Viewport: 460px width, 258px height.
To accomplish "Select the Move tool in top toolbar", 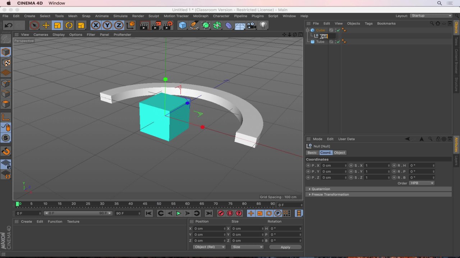I will tap(46, 25).
